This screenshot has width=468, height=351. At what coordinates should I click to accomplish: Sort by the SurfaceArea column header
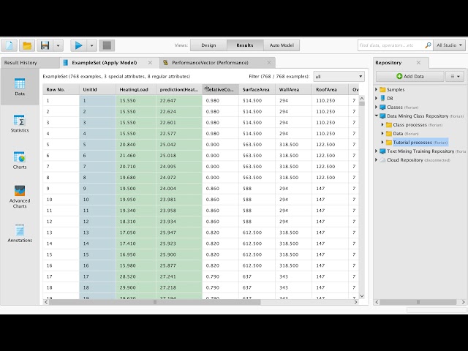click(x=257, y=89)
